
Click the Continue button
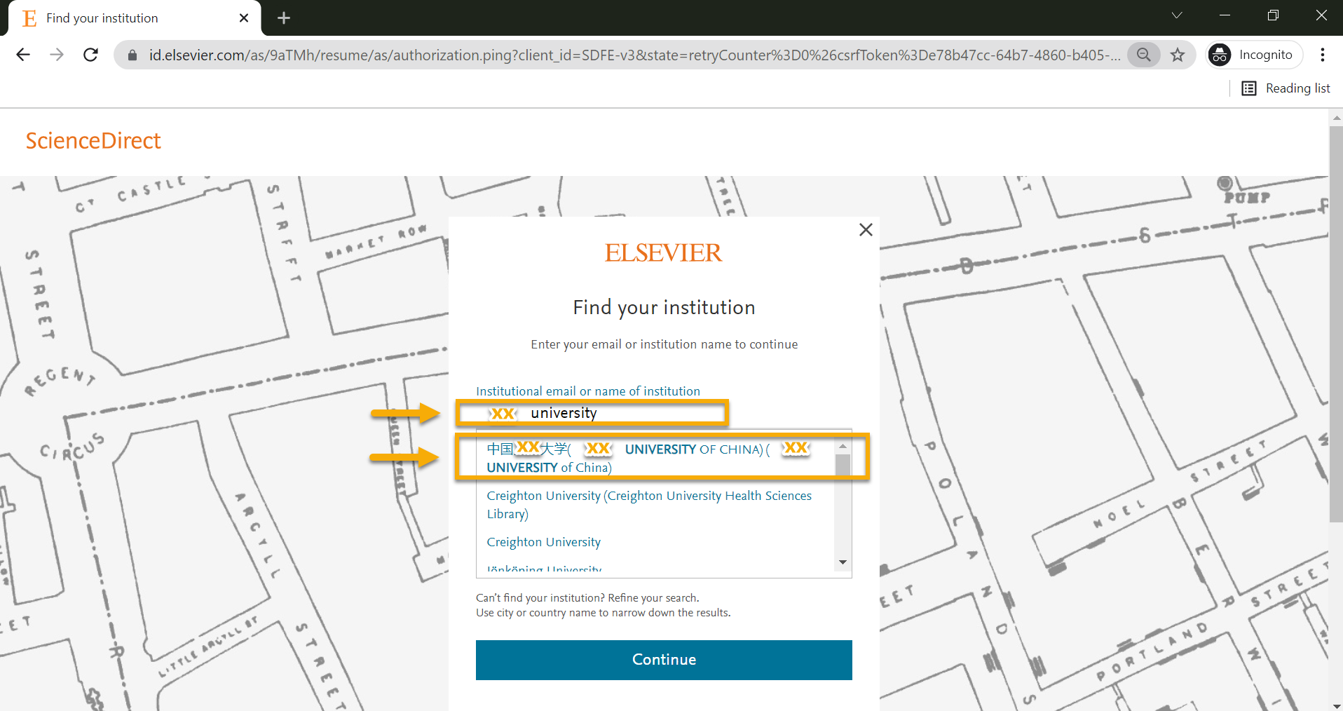tap(664, 660)
